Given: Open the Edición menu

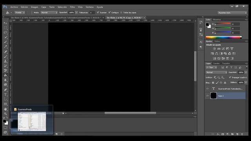Looking at the screenshot, I should (24, 7).
